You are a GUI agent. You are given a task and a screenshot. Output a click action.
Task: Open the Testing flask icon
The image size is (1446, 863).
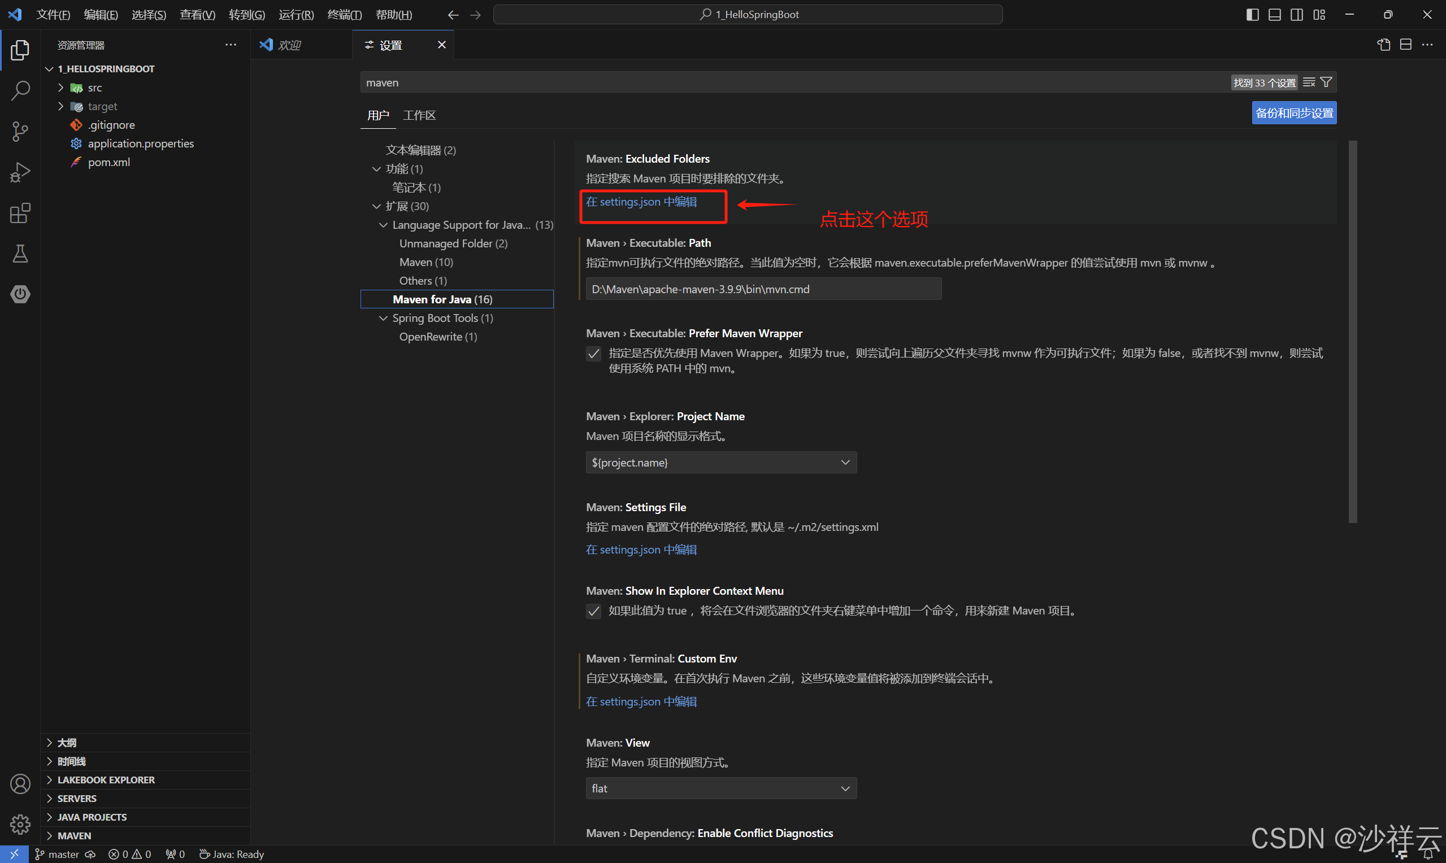pos(20,254)
